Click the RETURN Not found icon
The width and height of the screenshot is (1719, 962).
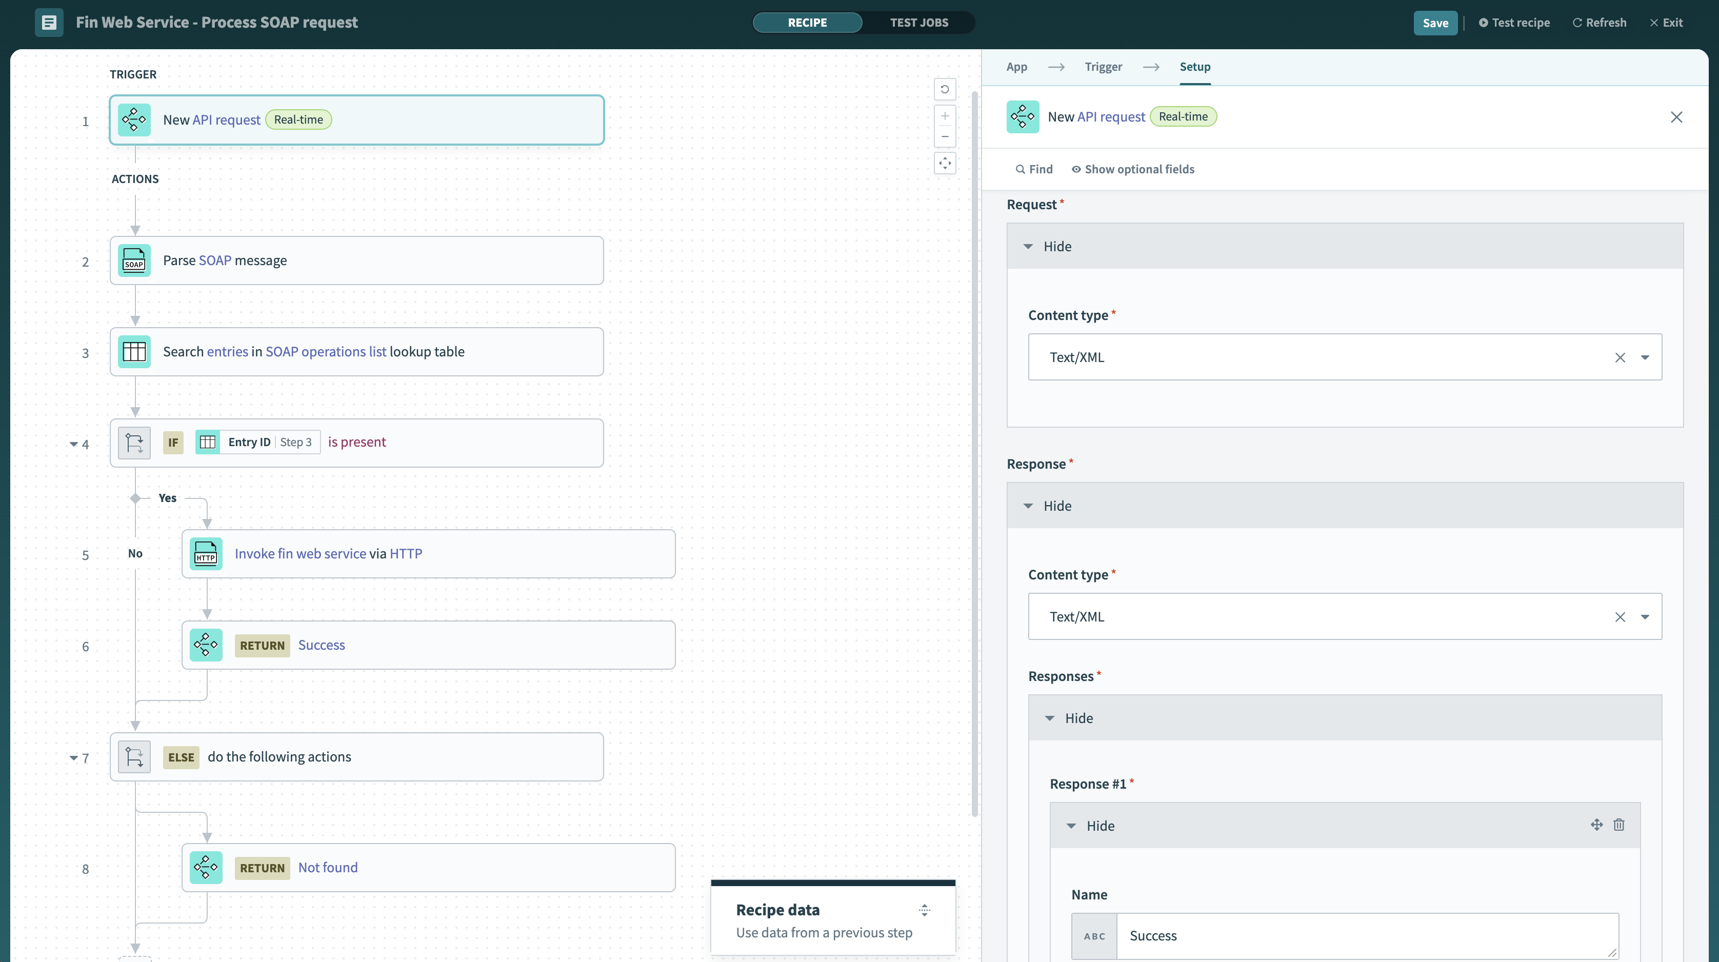pos(206,867)
